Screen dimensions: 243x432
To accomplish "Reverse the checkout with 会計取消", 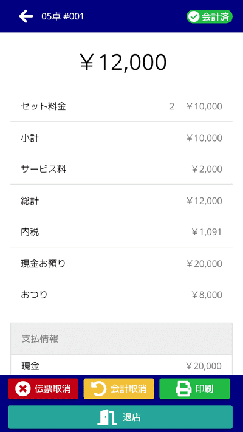I will coord(118,389).
